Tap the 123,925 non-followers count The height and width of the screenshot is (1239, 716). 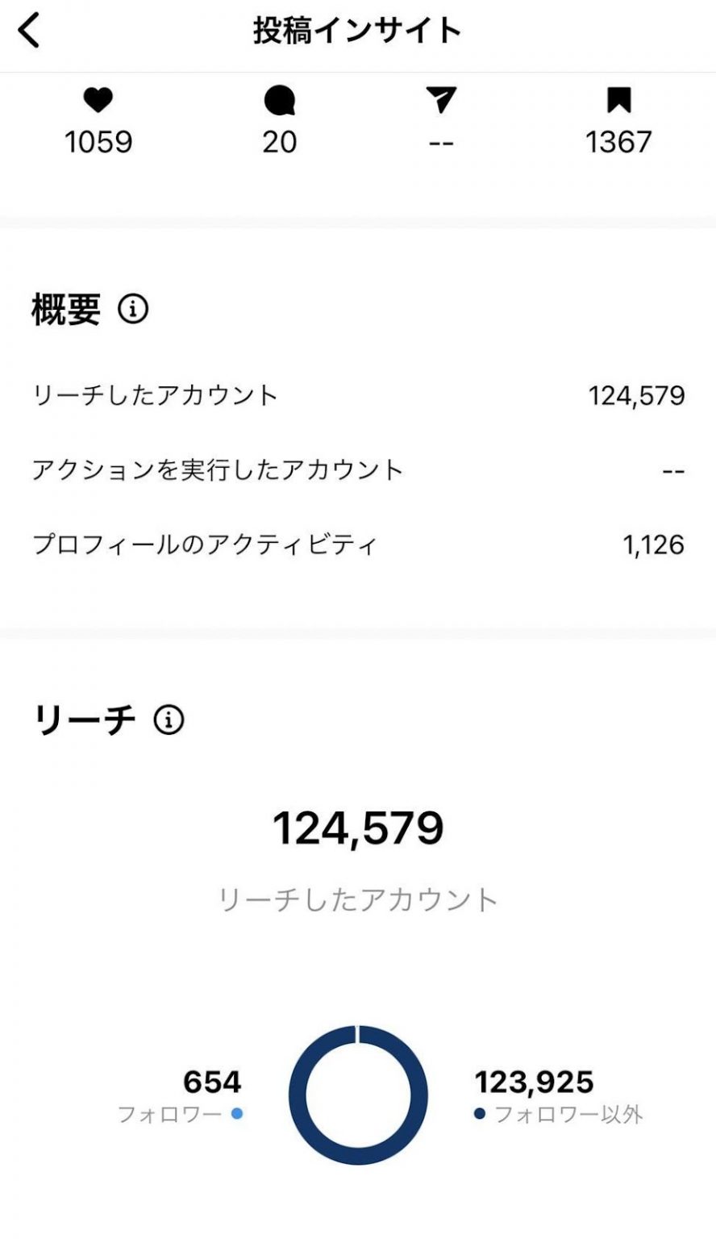(534, 1082)
